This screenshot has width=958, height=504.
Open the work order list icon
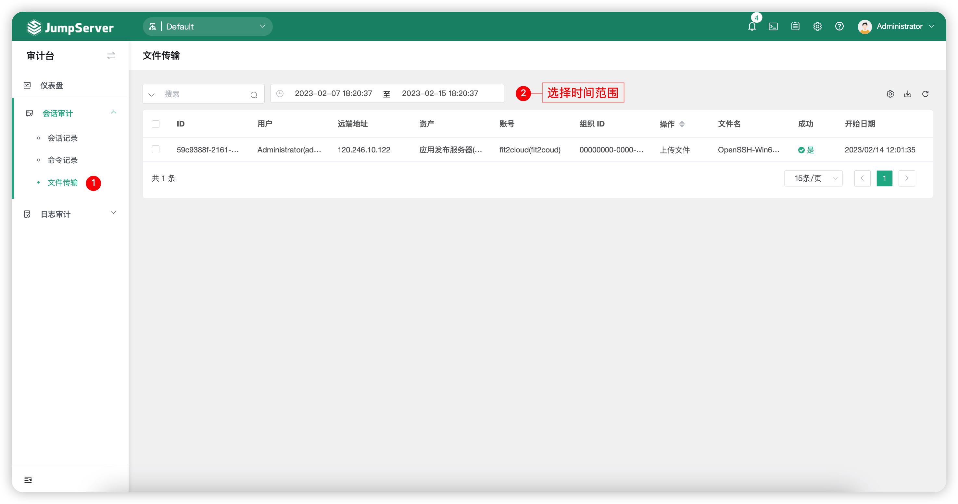[x=795, y=26]
